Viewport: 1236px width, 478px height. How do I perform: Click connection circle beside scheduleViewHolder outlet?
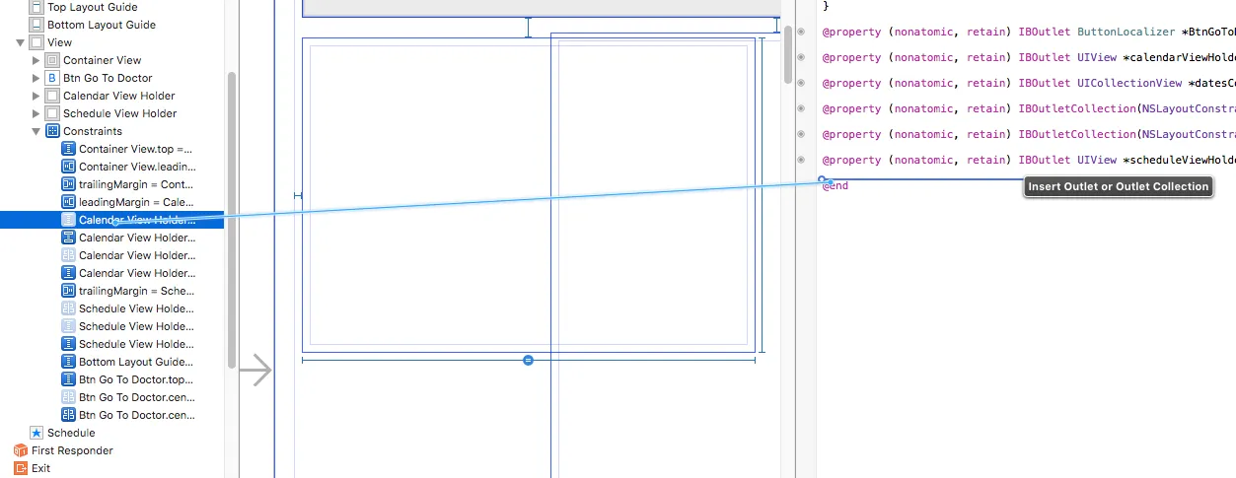(801, 160)
